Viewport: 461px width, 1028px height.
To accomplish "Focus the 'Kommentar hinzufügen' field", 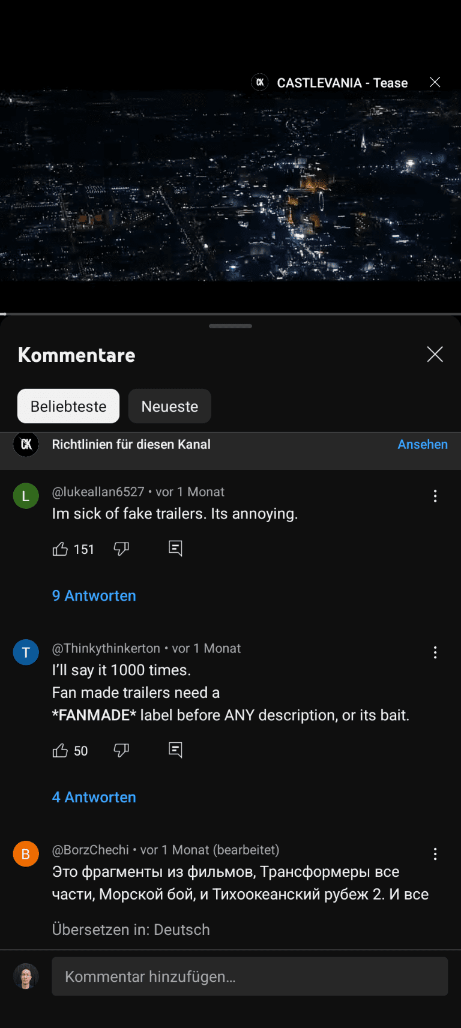I will [250, 977].
